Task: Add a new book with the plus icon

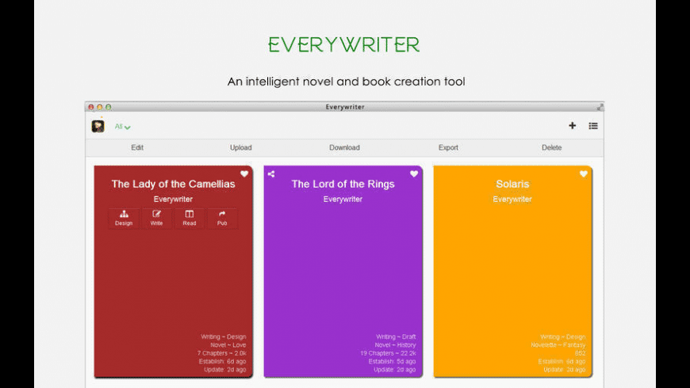Action: (573, 126)
